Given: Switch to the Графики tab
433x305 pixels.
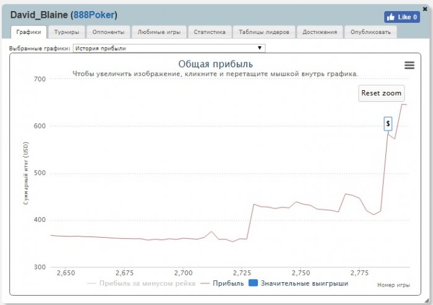Looking at the screenshot, I should pyautogui.click(x=28, y=32).
